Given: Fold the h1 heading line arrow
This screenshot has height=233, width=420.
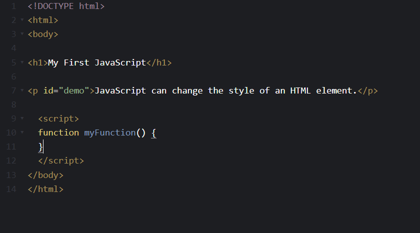Looking at the screenshot, I should click(22, 63).
